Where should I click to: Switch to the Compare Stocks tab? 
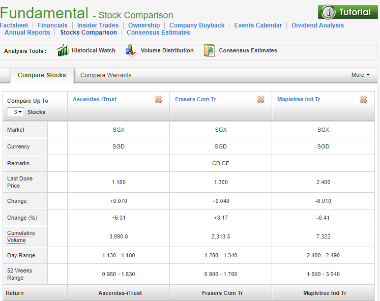coord(42,75)
